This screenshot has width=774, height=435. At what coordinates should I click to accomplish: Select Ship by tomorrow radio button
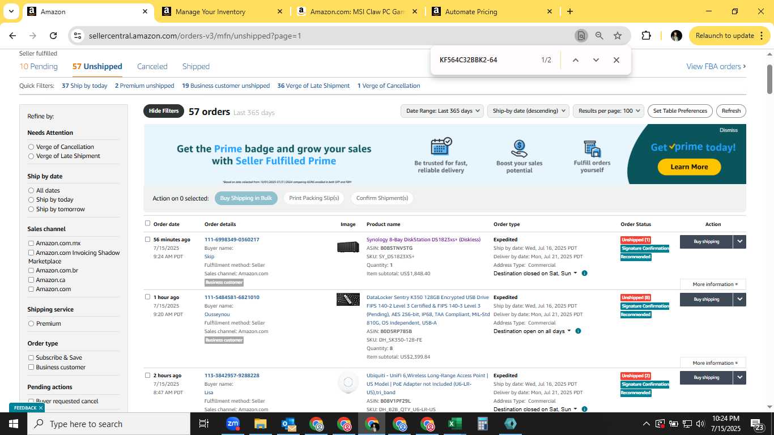pos(31,209)
